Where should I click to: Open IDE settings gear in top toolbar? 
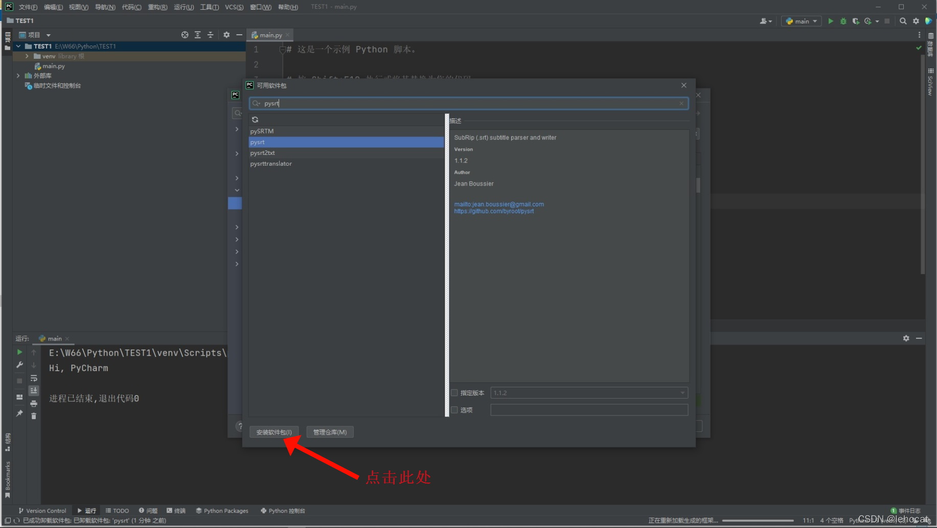[x=916, y=21]
